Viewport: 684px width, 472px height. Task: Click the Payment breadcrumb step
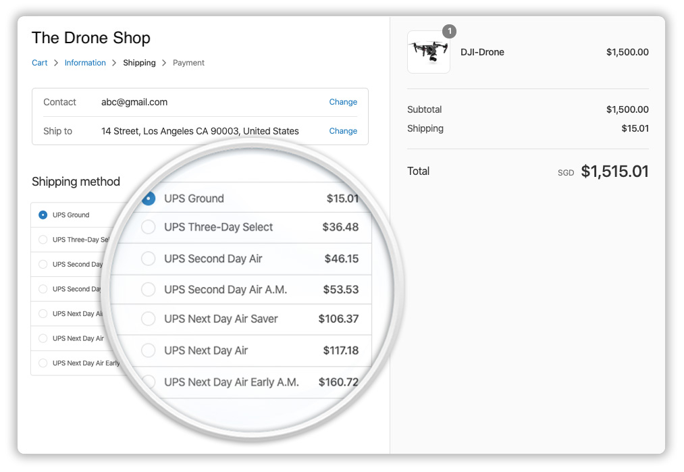coord(188,62)
